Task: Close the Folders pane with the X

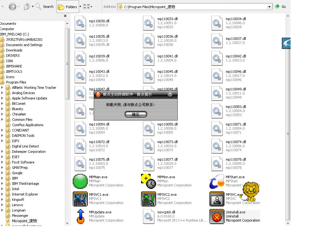Action: (65, 16)
